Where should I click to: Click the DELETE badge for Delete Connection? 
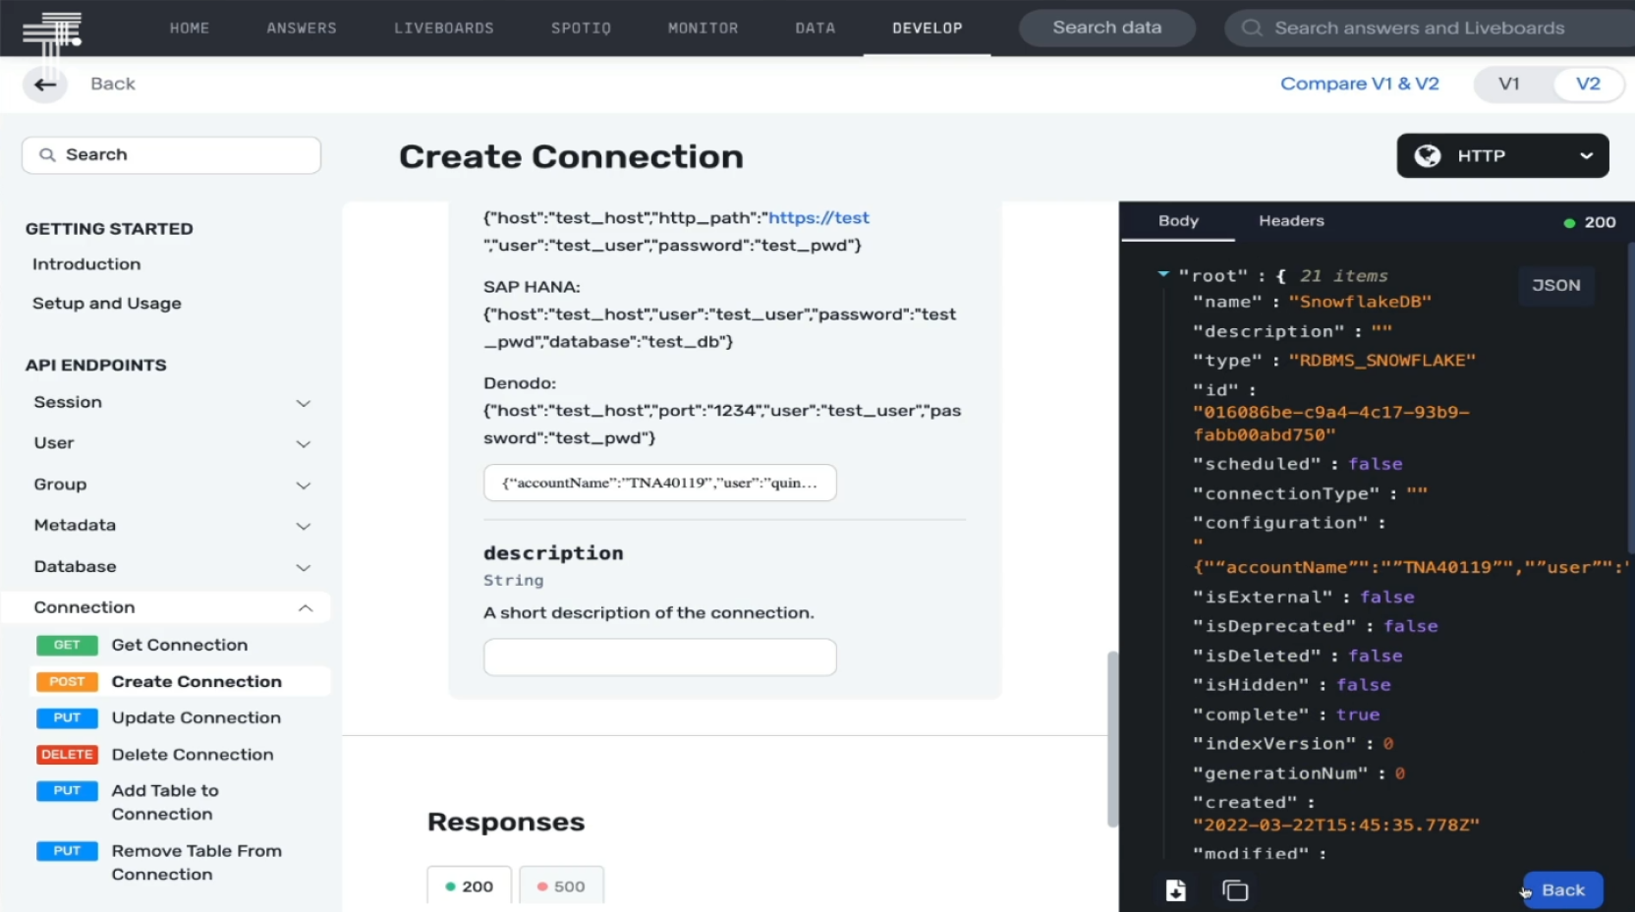[x=66, y=754]
